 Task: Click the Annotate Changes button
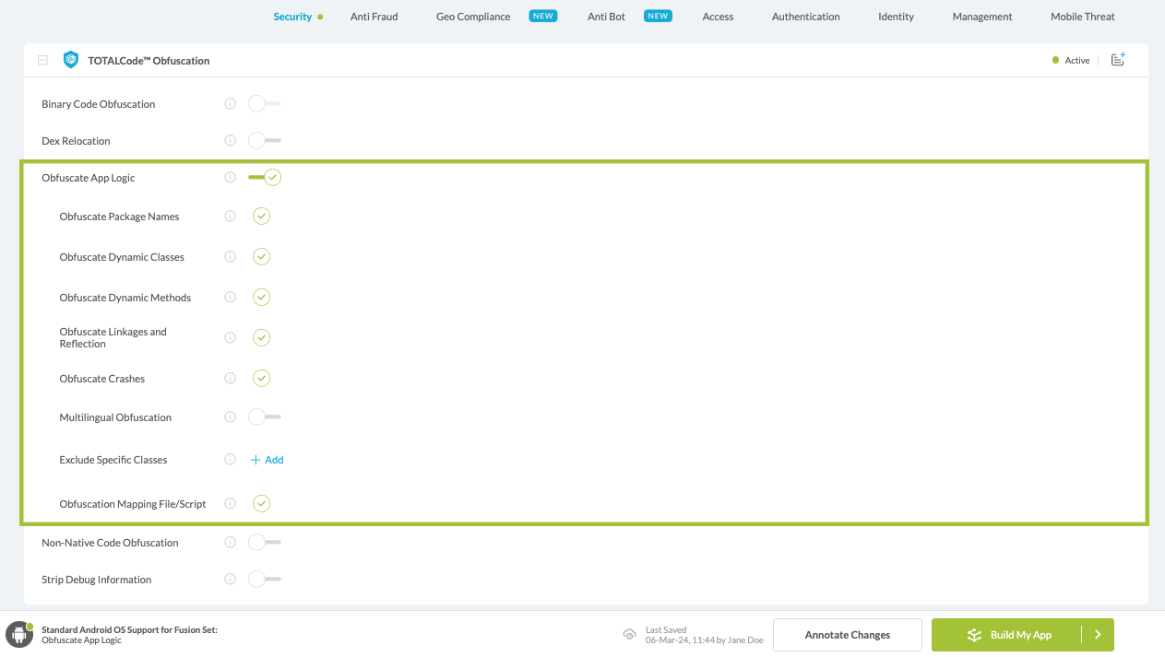pyautogui.click(x=847, y=635)
